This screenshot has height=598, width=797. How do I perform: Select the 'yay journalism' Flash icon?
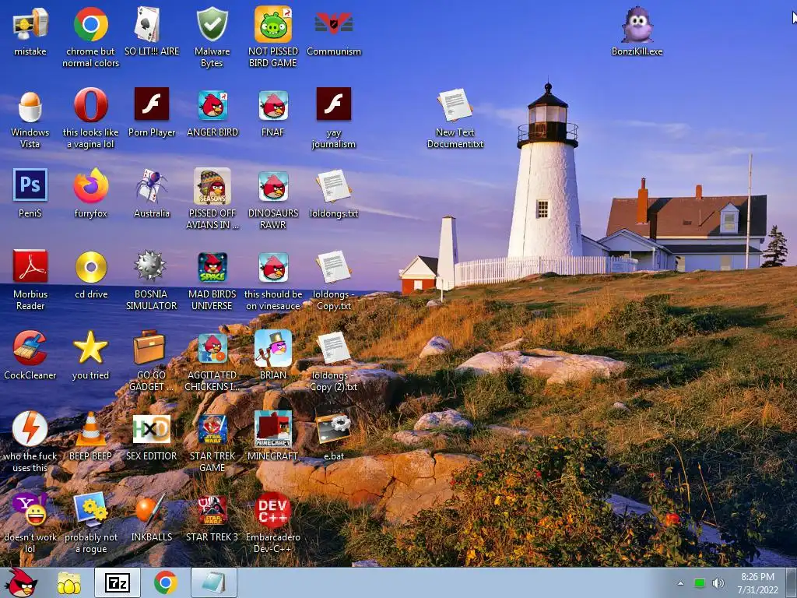coord(333,104)
